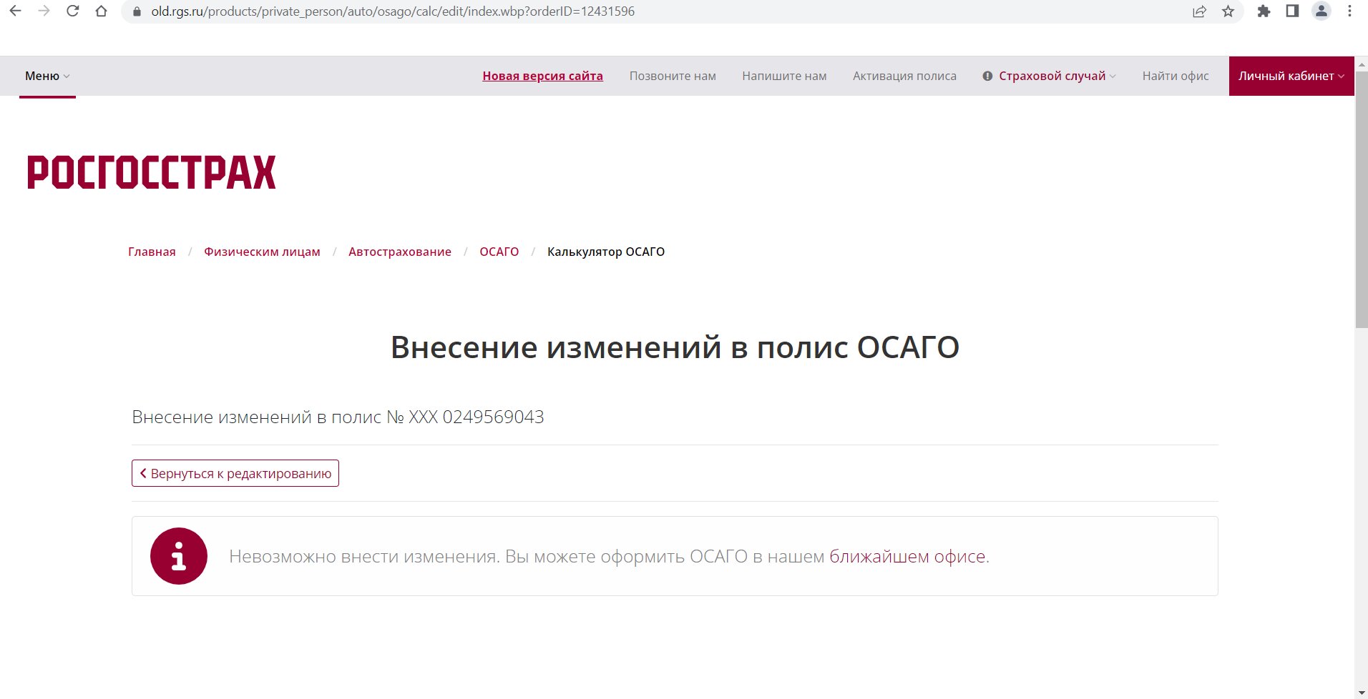Viewport: 1368px width, 699px height.
Task: Open the browser profile avatar
Action: pyautogui.click(x=1321, y=11)
